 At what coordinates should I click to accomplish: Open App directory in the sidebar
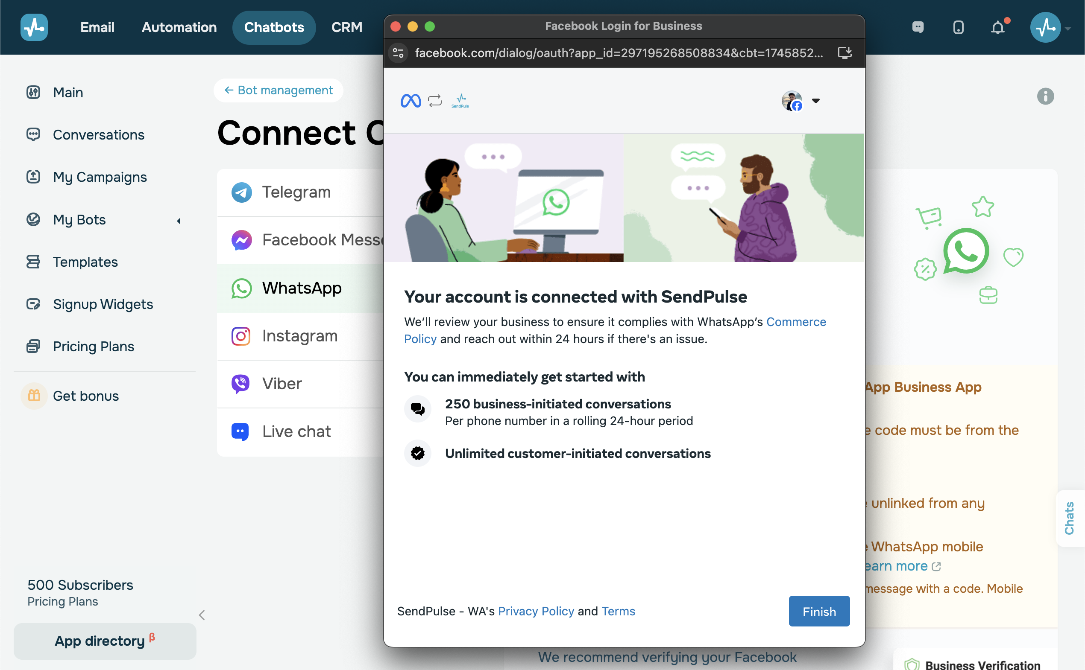pyautogui.click(x=105, y=641)
